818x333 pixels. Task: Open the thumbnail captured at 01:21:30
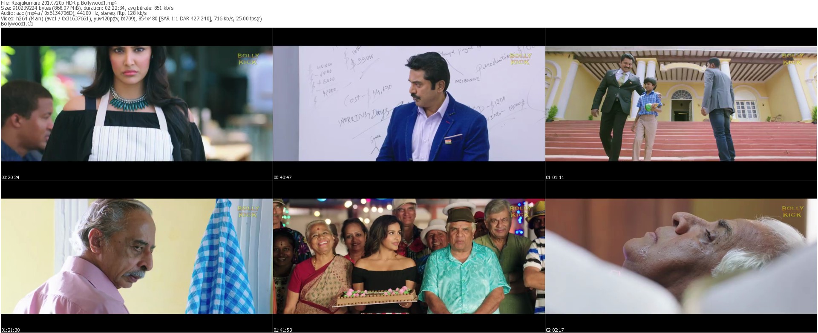(x=137, y=256)
